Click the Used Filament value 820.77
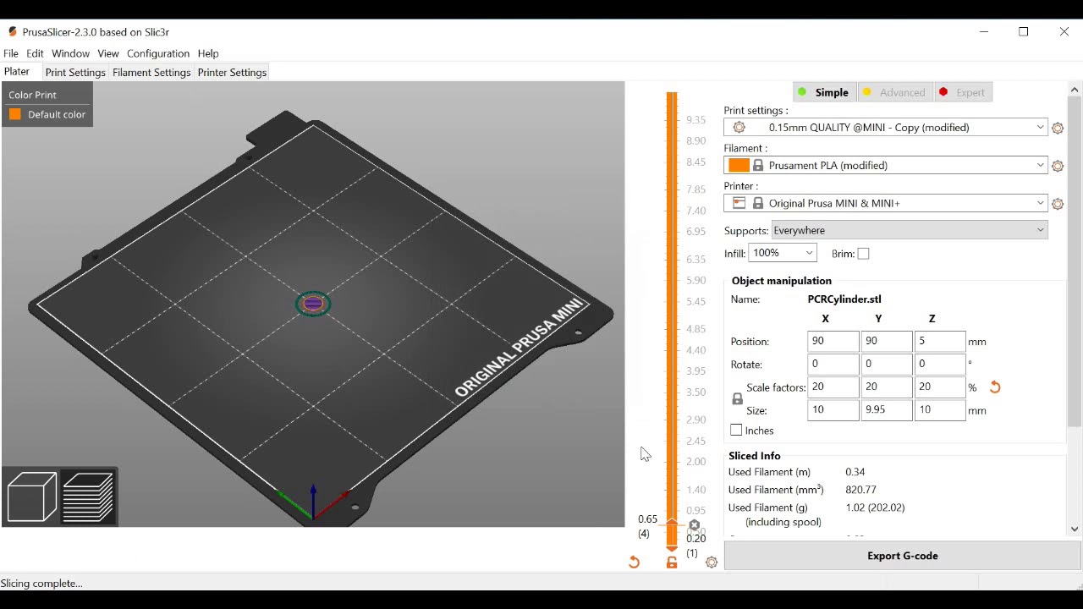Screen dimensions: 1083x609 click(x=860, y=490)
